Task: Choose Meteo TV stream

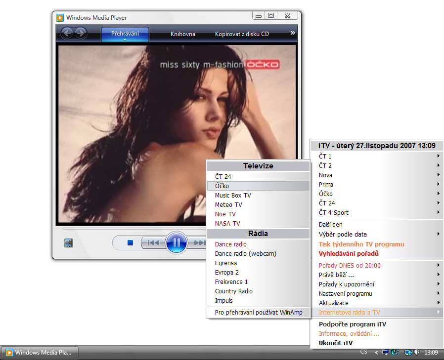Action: pyautogui.click(x=258, y=205)
